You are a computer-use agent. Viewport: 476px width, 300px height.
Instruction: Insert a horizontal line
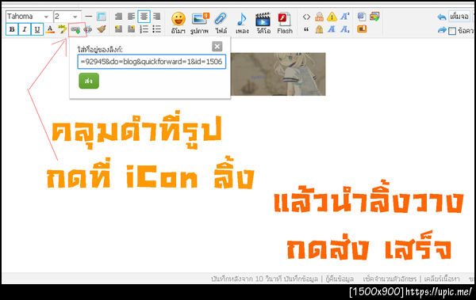tap(88, 17)
